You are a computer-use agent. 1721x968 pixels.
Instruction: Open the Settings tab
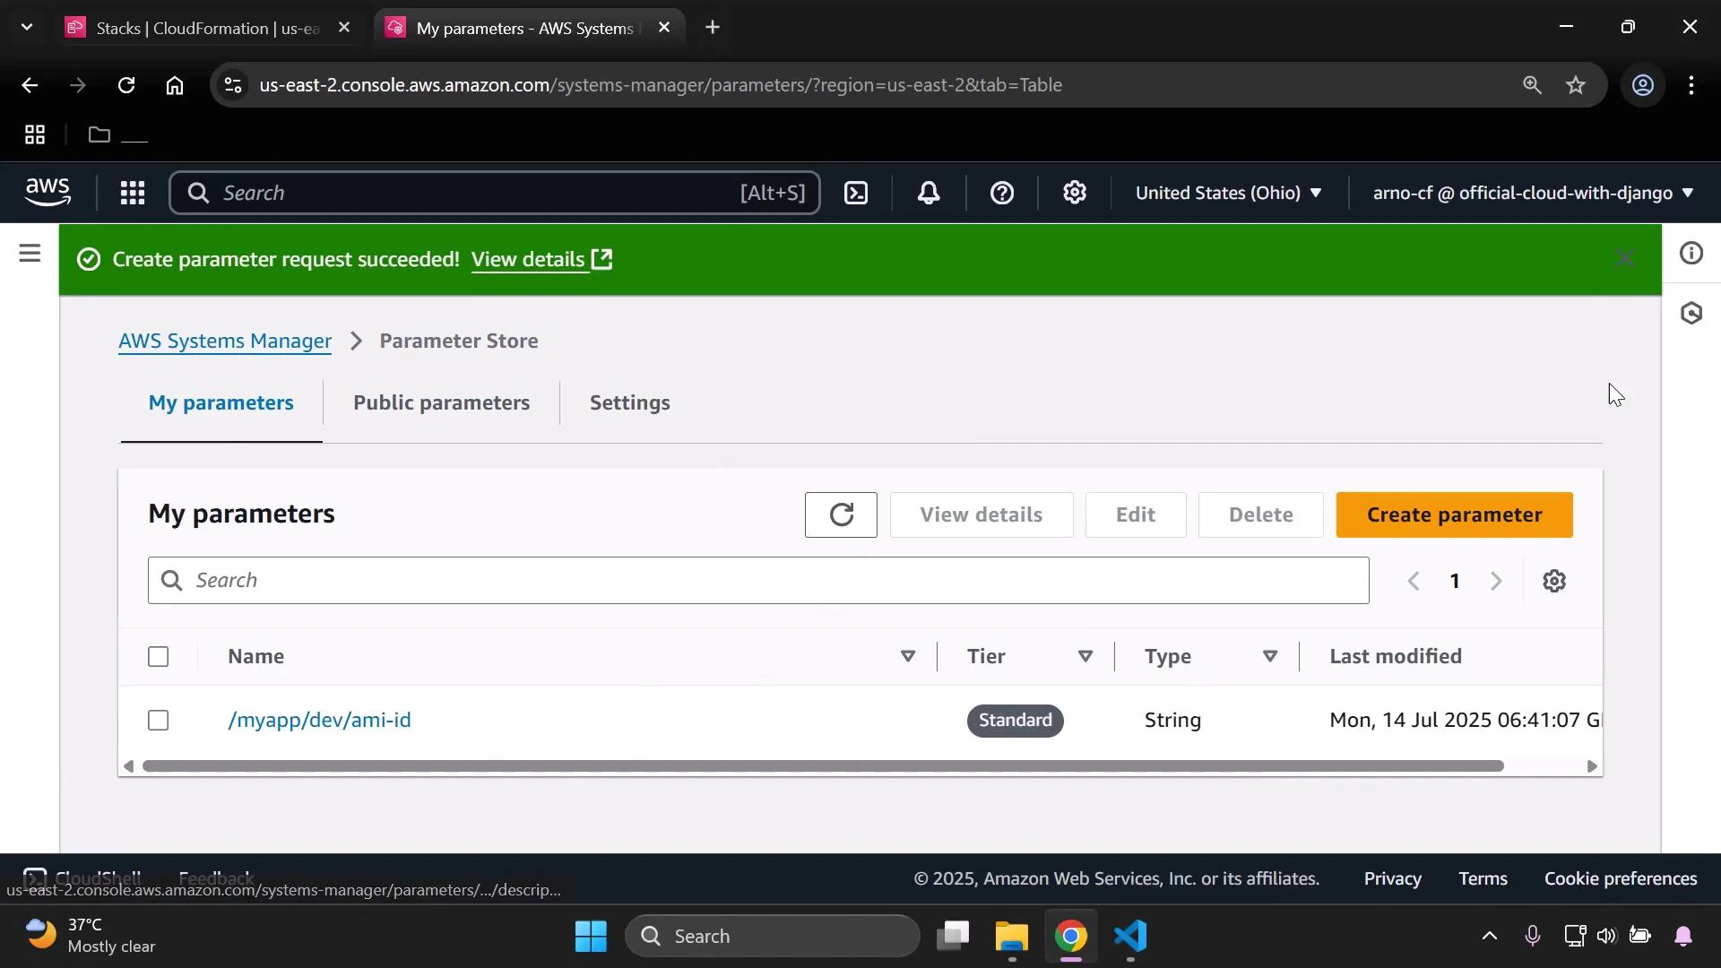click(630, 402)
